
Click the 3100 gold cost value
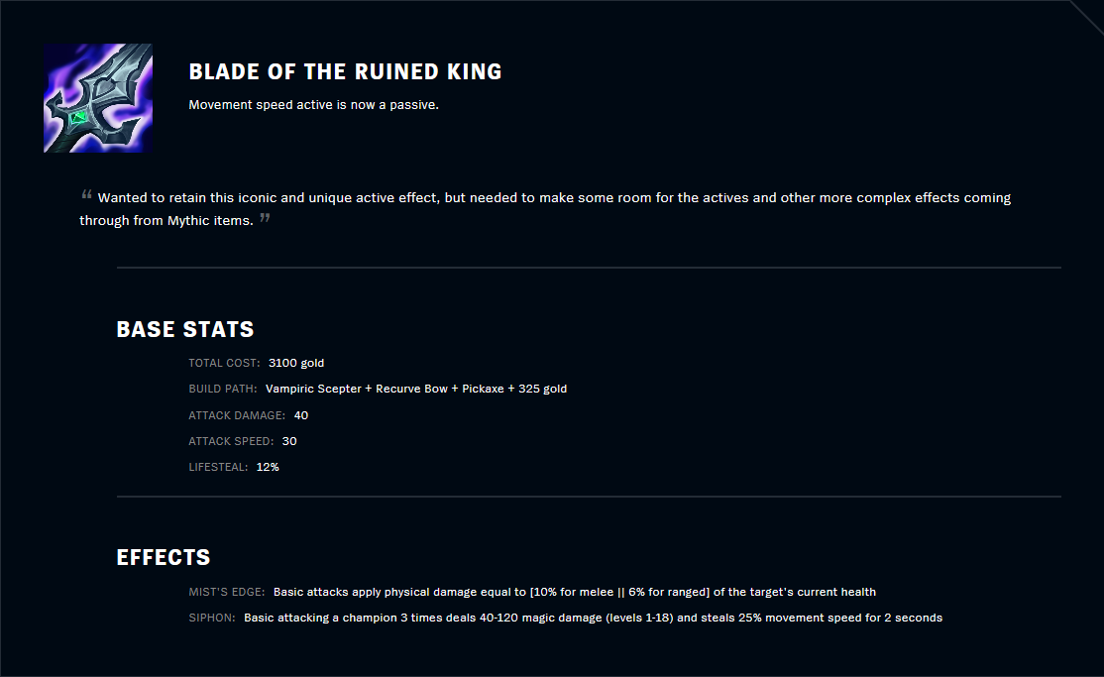click(x=296, y=363)
